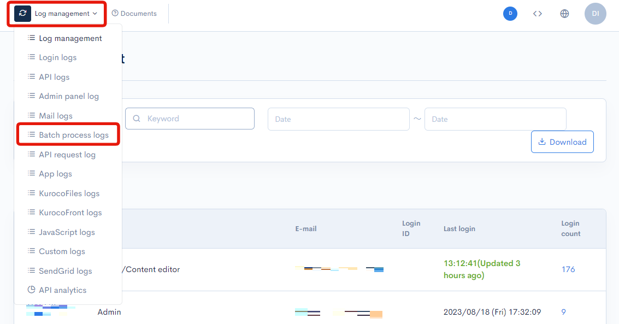Select Login logs from the menu
Viewport: 619px width, 324px height.
(57, 57)
